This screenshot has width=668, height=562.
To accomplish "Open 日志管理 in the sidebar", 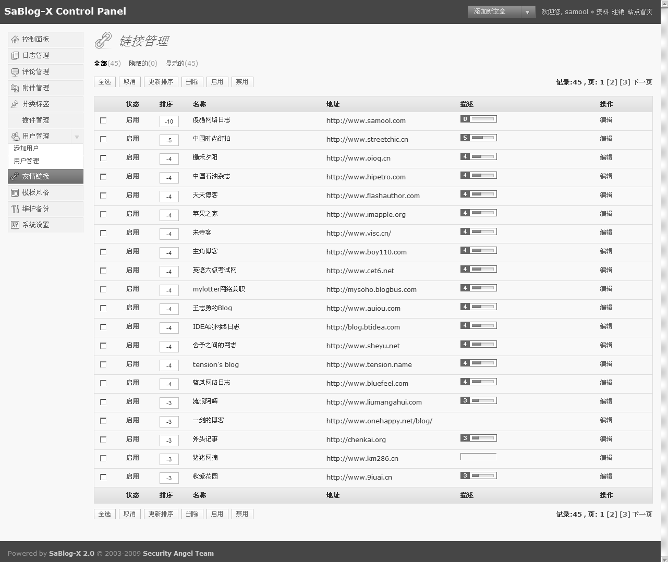I will click(45, 56).
